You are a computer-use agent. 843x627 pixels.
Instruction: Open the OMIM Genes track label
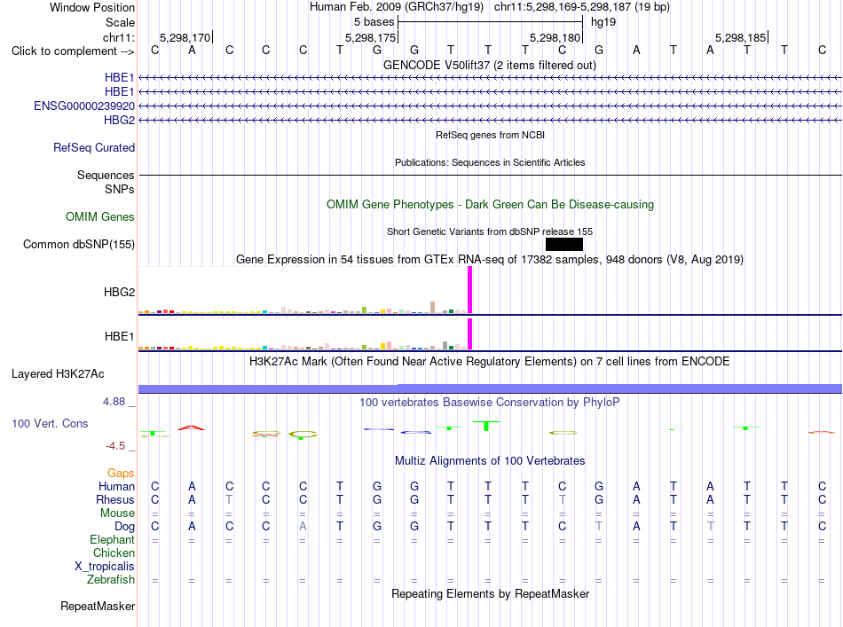[100, 216]
